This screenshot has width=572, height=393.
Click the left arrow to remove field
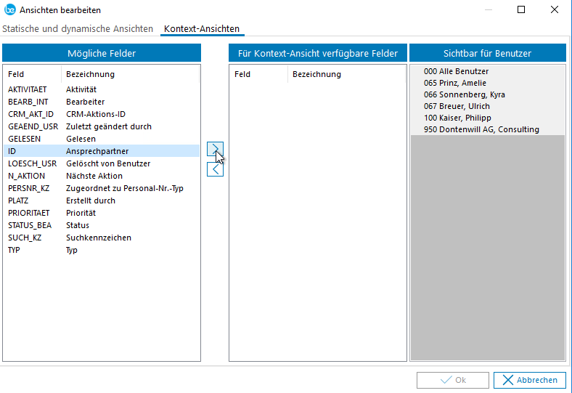pyautogui.click(x=215, y=169)
